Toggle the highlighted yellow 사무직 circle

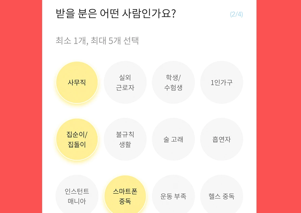click(77, 82)
